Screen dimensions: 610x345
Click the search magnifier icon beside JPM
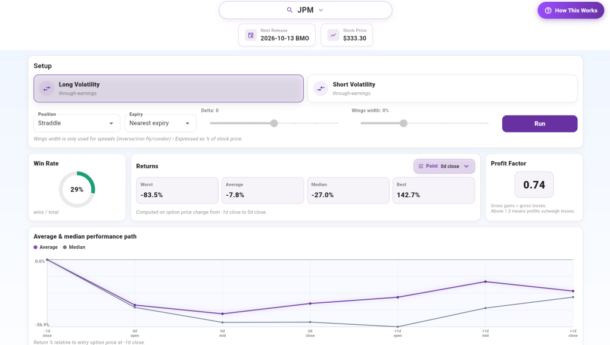290,10
